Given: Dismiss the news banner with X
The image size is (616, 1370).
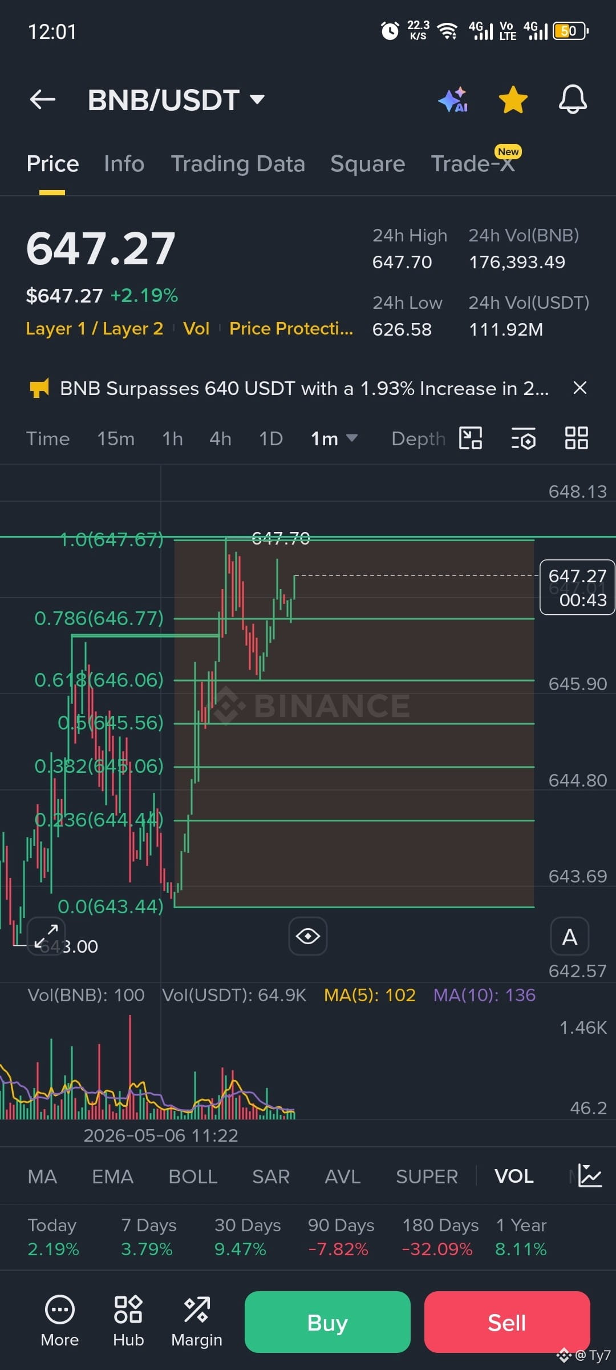Looking at the screenshot, I should coord(580,388).
